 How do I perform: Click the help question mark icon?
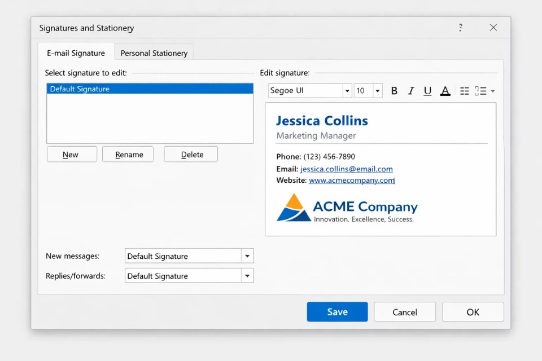pyautogui.click(x=461, y=28)
